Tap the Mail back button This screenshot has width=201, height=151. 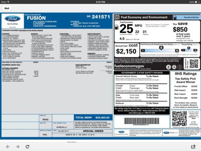coord(7,8)
